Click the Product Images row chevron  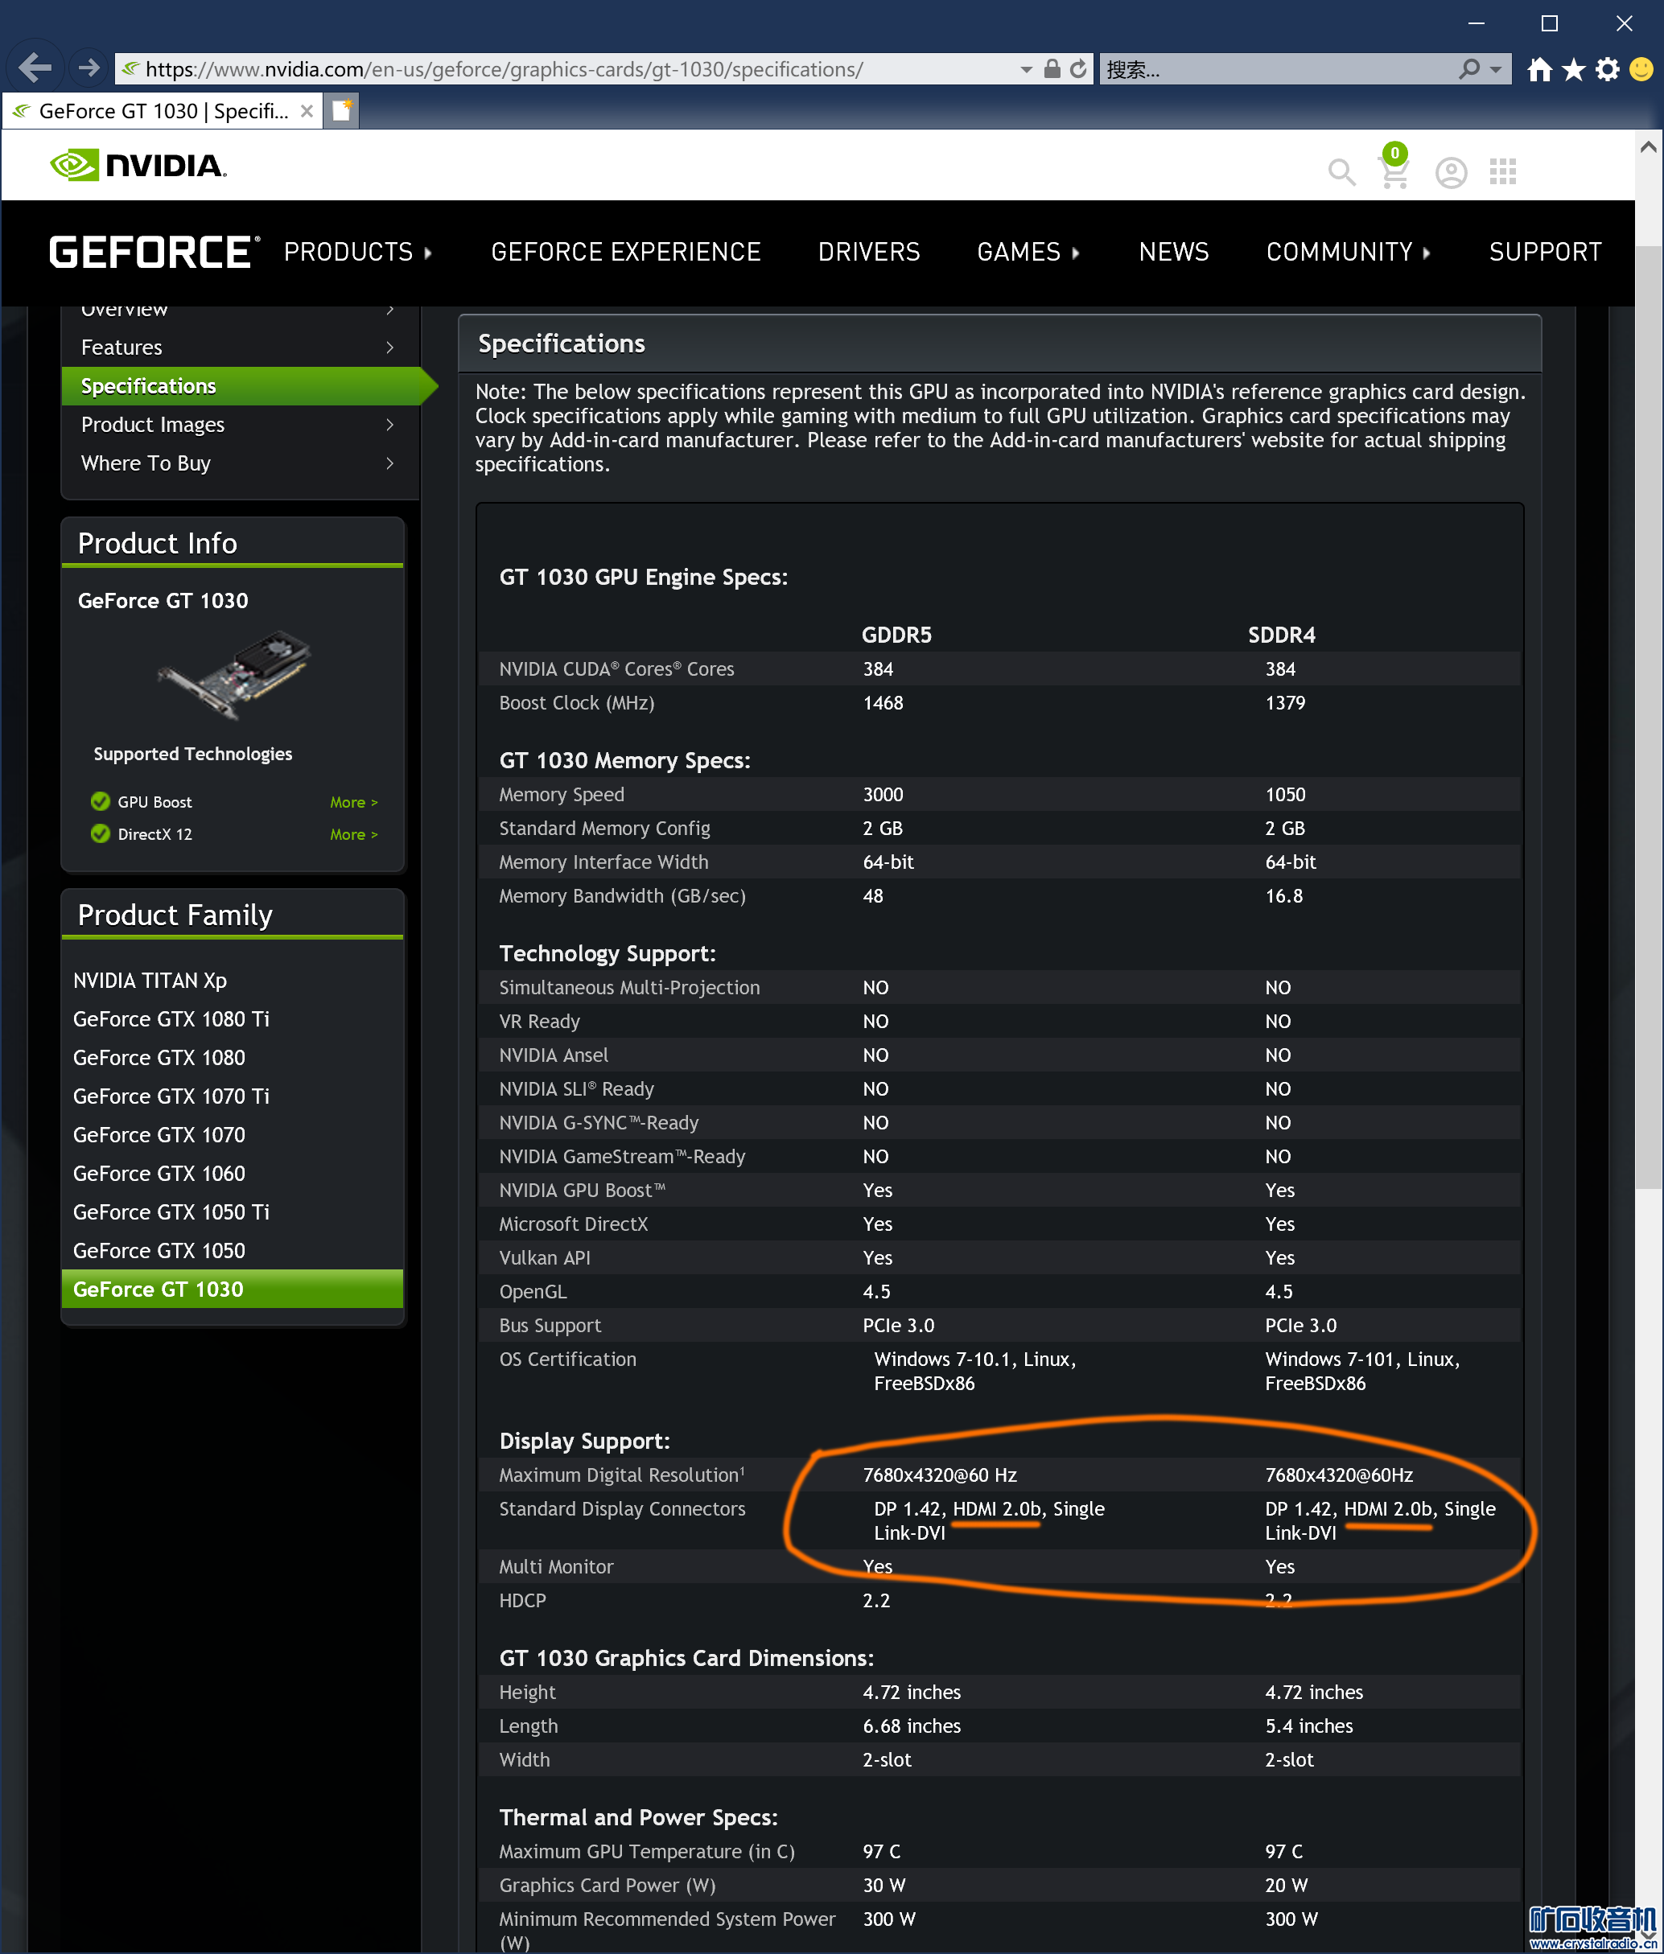coord(389,425)
